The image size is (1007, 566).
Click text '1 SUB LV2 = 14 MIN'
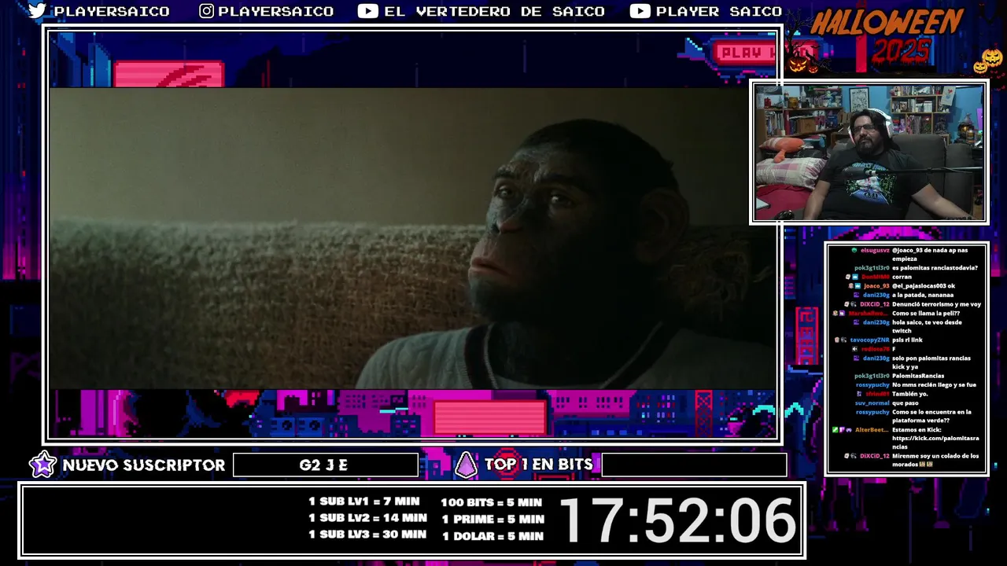pos(367,518)
